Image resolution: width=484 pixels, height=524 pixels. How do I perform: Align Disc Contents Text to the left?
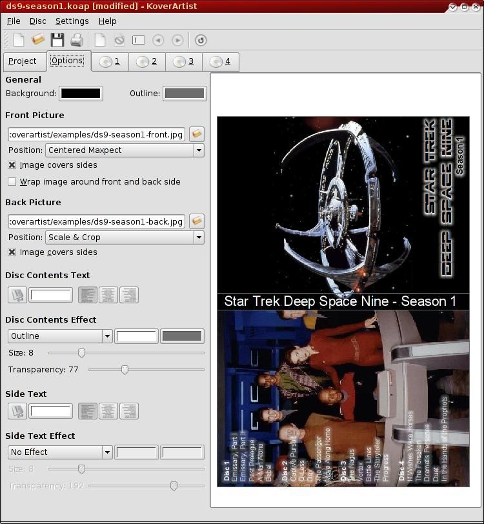pyautogui.click(x=88, y=295)
